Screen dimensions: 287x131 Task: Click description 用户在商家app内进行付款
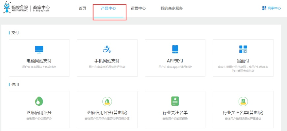click(x=175, y=67)
